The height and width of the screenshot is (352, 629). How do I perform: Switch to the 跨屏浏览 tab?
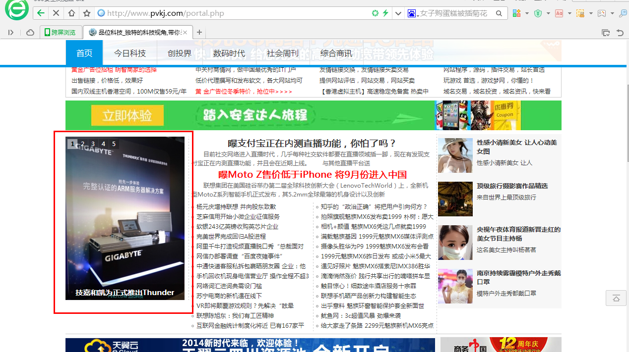[61, 33]
